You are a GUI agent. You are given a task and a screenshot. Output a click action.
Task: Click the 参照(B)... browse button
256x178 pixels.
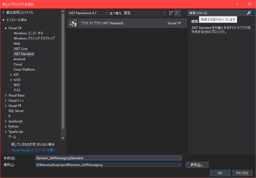[197, 165]
